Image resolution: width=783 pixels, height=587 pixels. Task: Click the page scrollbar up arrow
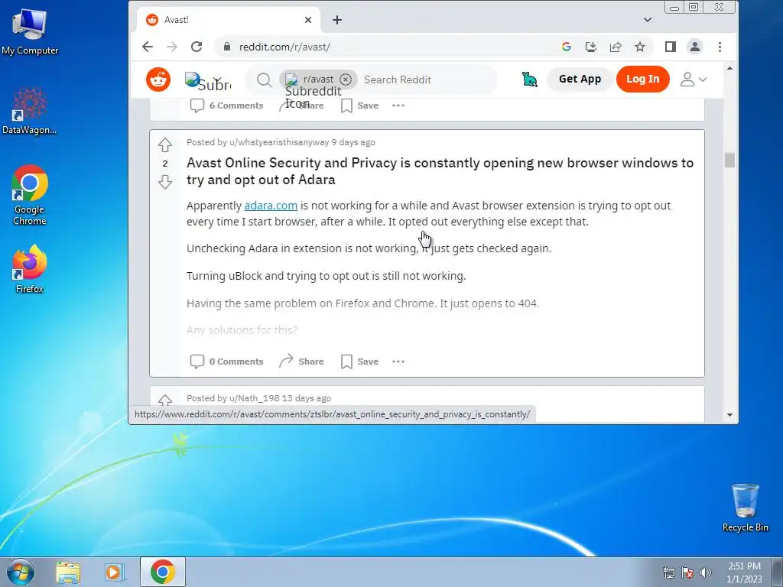click(x=729, y=68)
